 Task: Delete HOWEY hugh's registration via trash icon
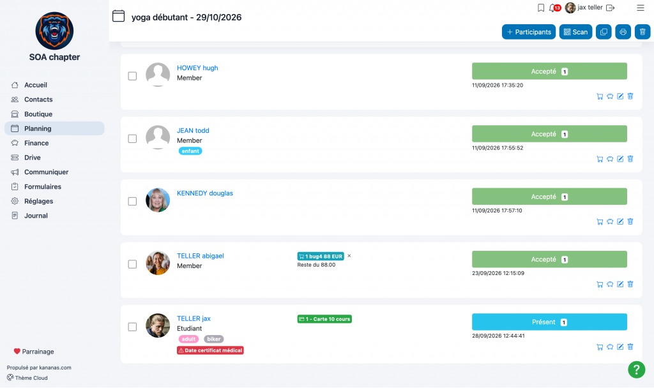630,96
